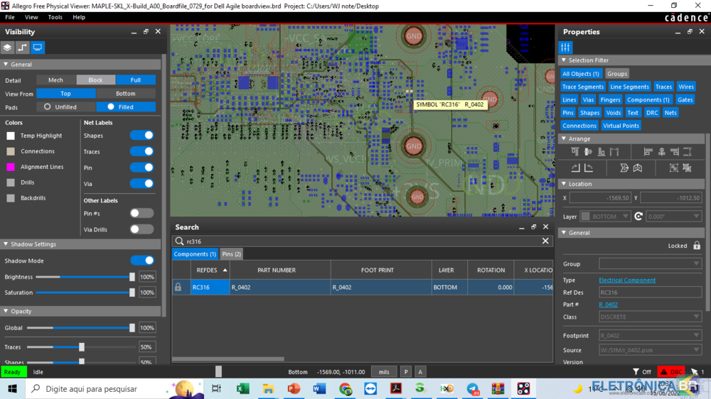Turn on the Pin #s label switch
711x399 pixels.
pyautogui.click(x=141, y=213)
